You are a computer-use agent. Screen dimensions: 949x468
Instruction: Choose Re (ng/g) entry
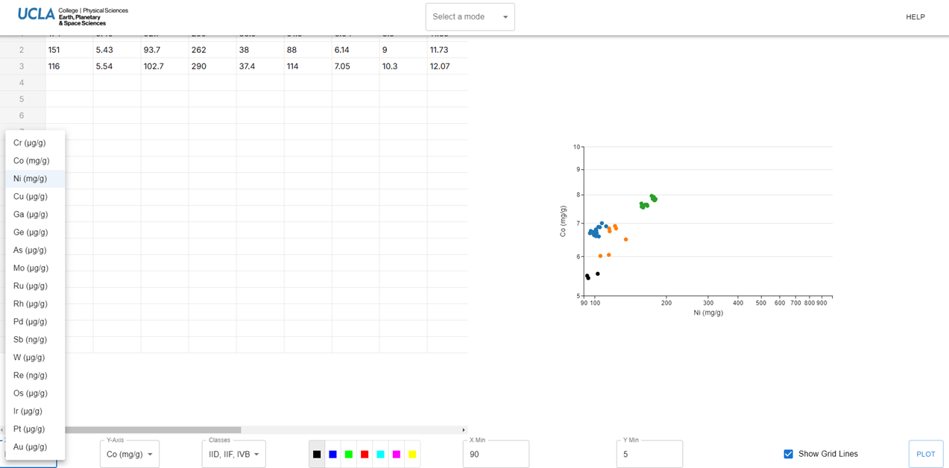pyautogui.click(x=35, y=376)
